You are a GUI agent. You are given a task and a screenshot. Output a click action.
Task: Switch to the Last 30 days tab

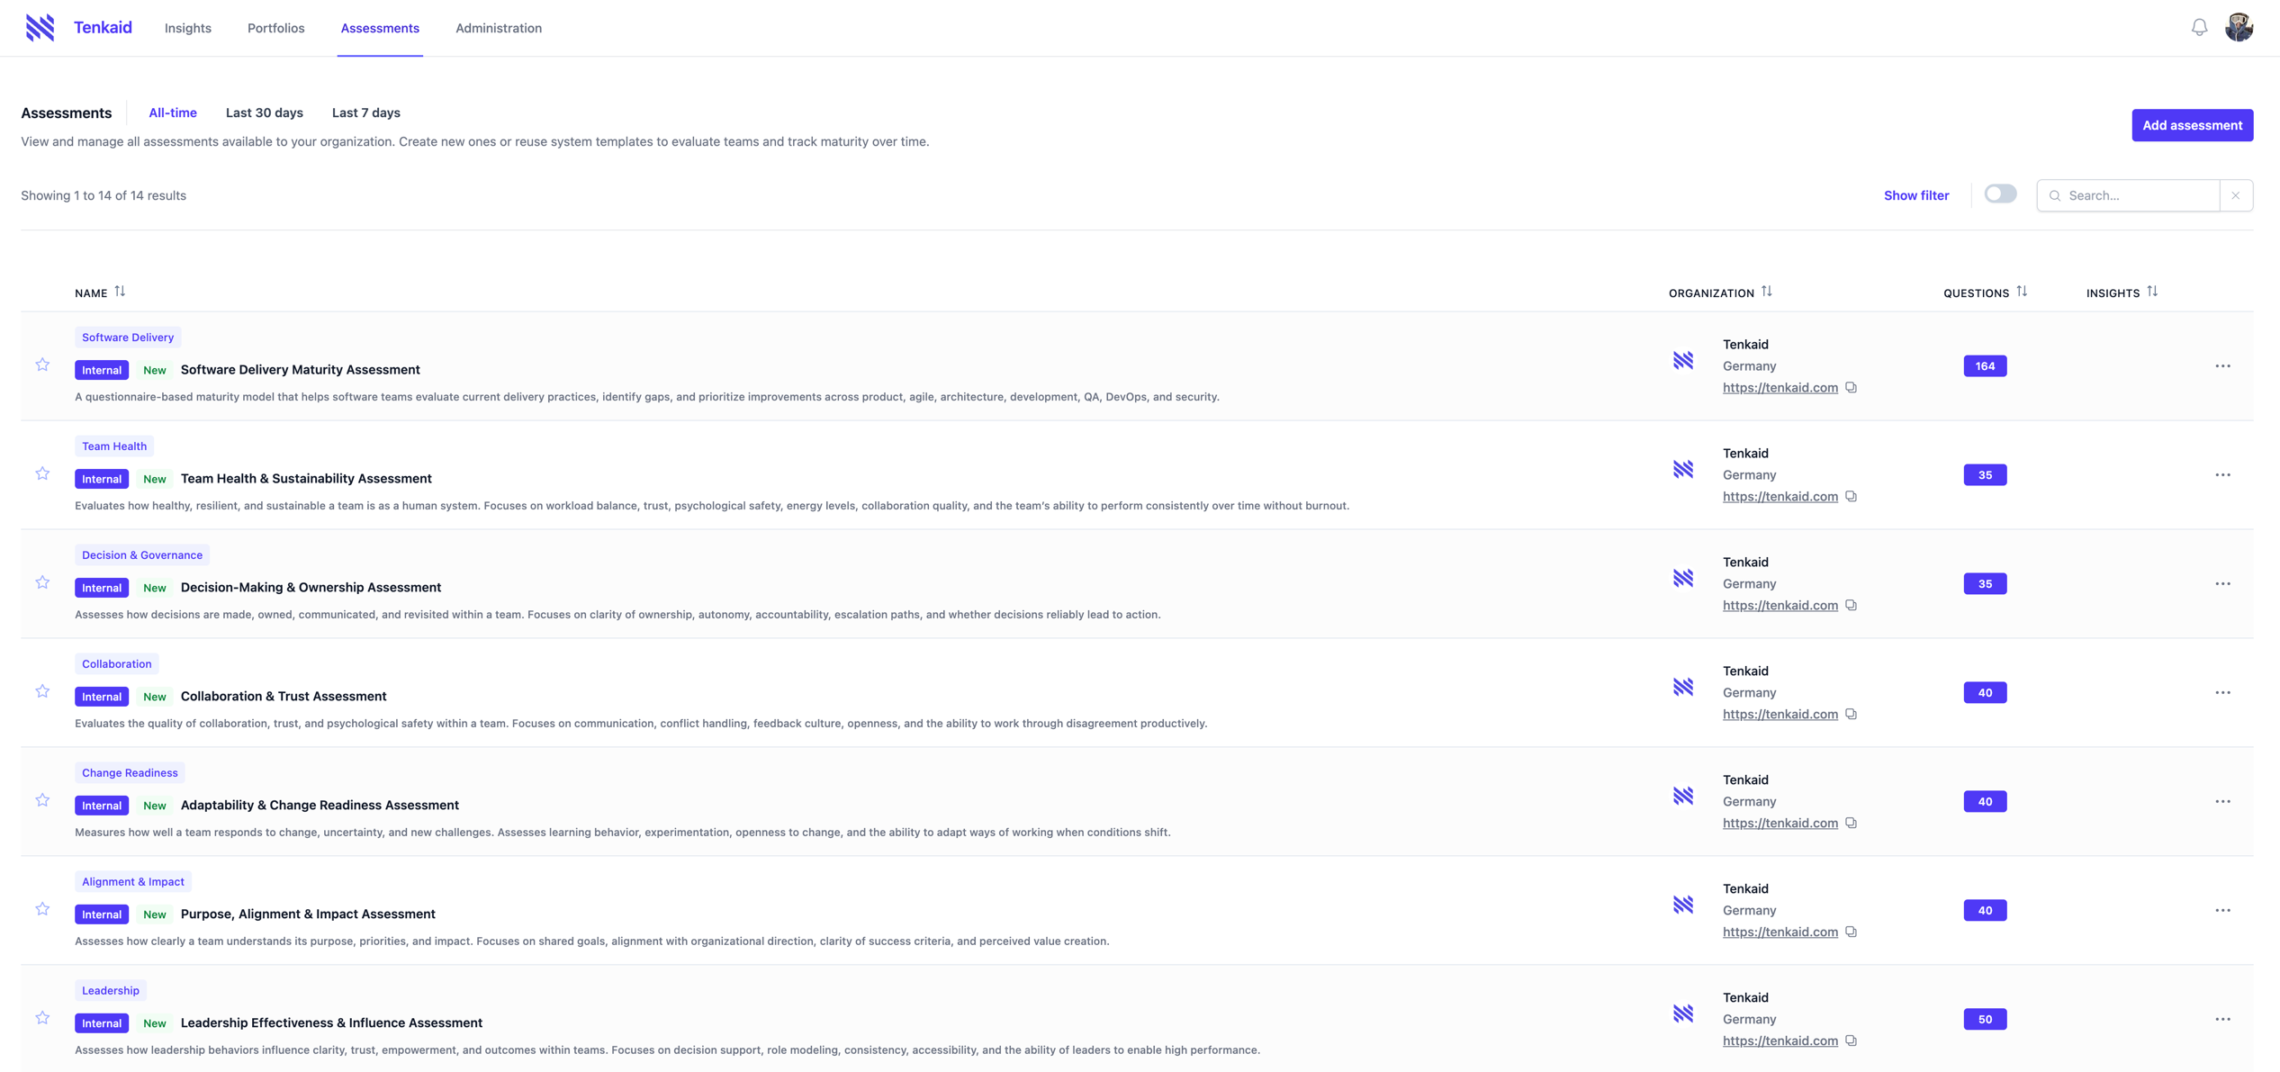pos(264,113)
